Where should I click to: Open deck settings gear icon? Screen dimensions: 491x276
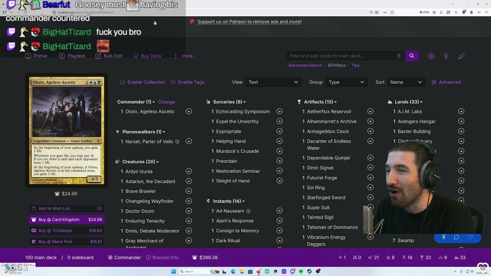coord(431,56)
